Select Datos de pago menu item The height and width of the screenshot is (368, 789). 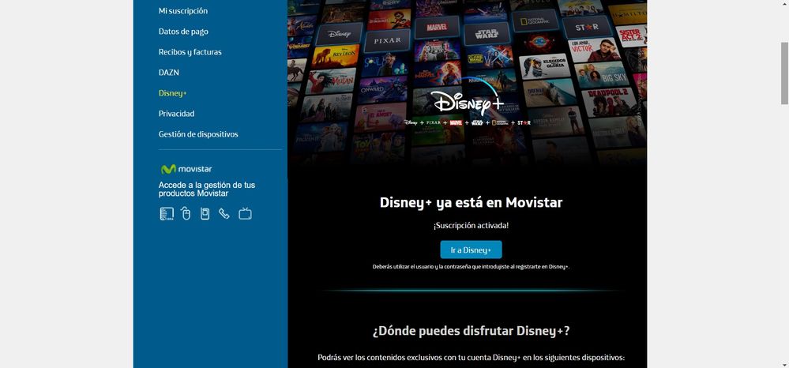[x=183, y=32]
